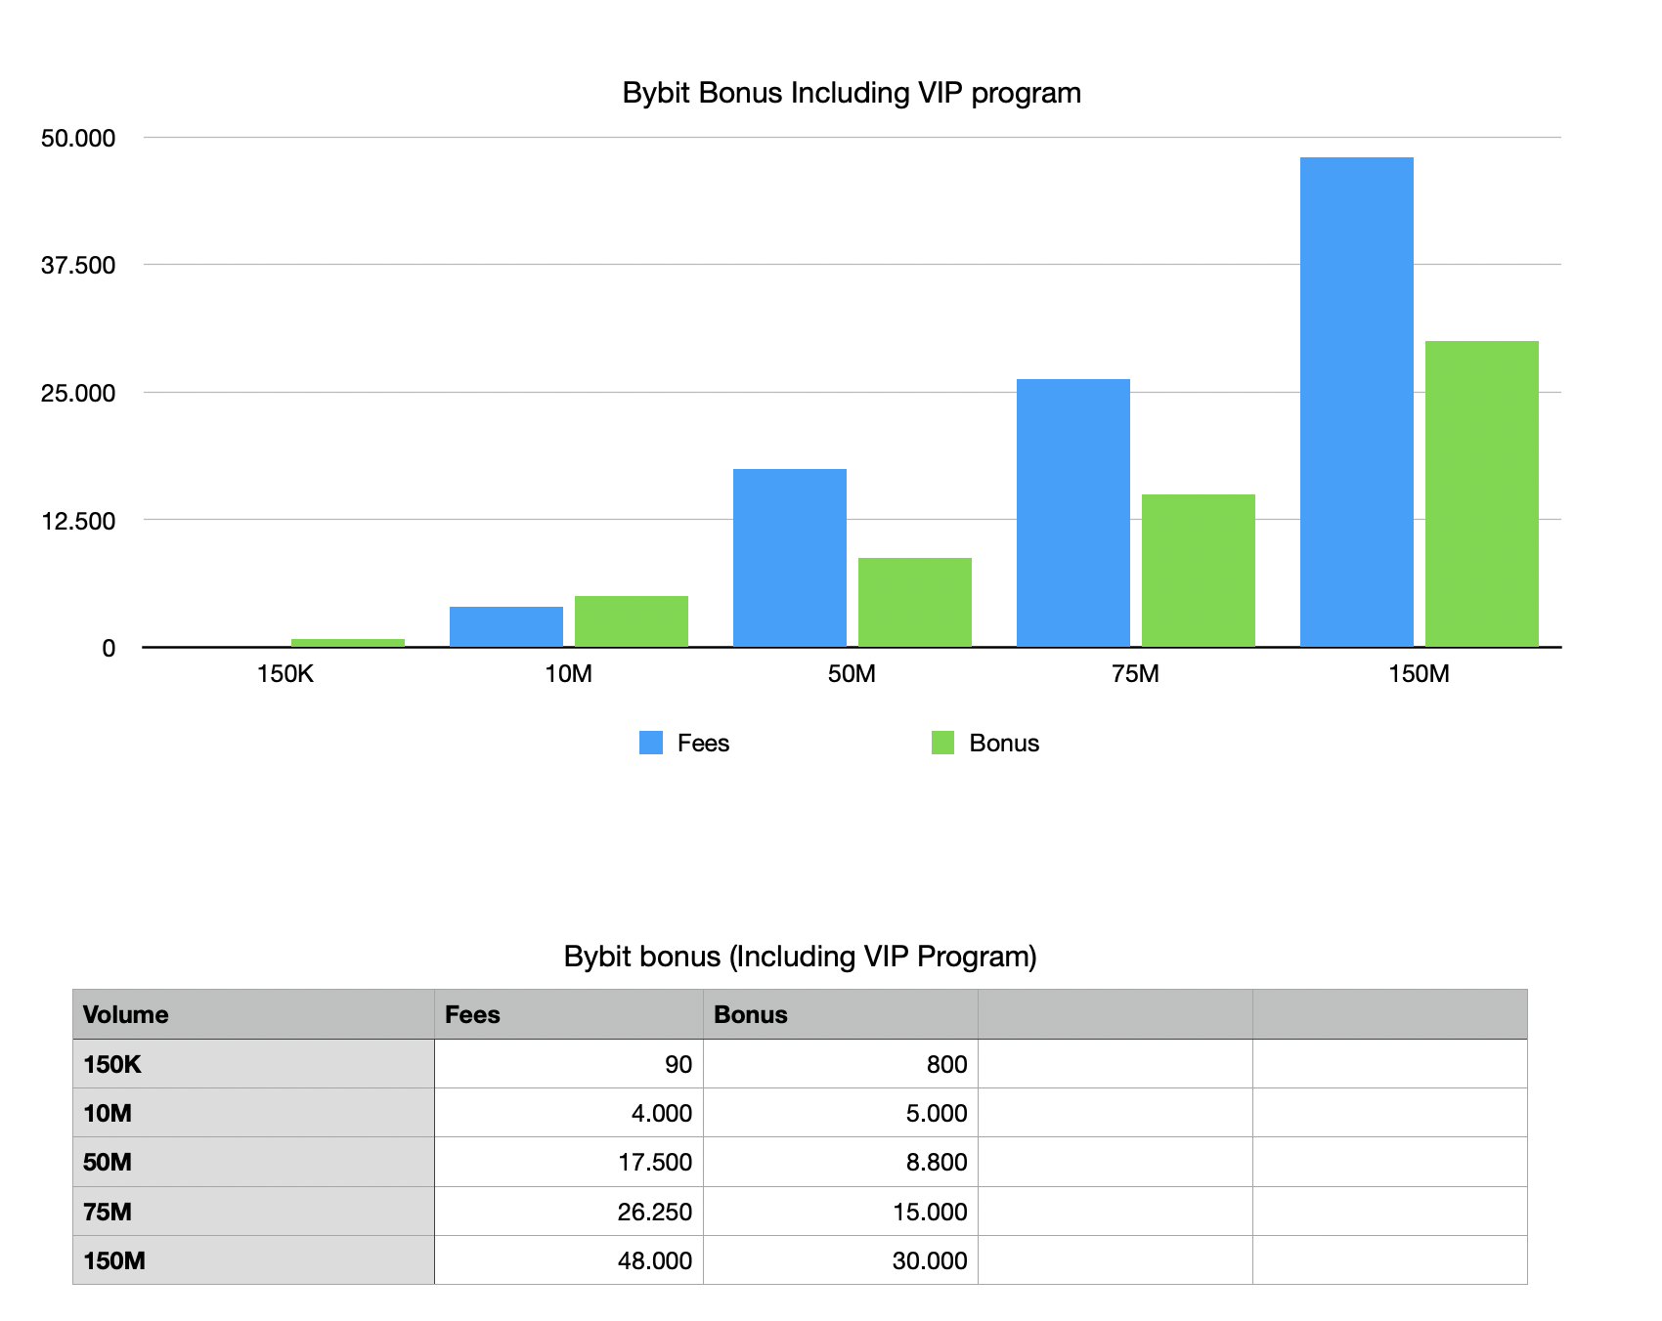Select the Fees header cell in table

tap(568, 1014)
